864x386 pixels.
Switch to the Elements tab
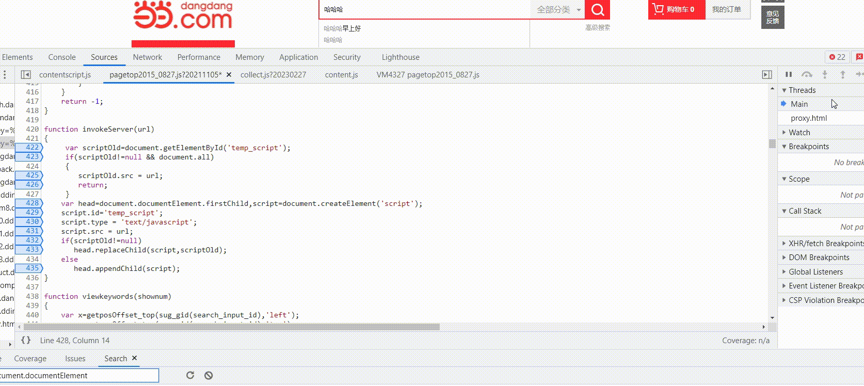(17, 57)
